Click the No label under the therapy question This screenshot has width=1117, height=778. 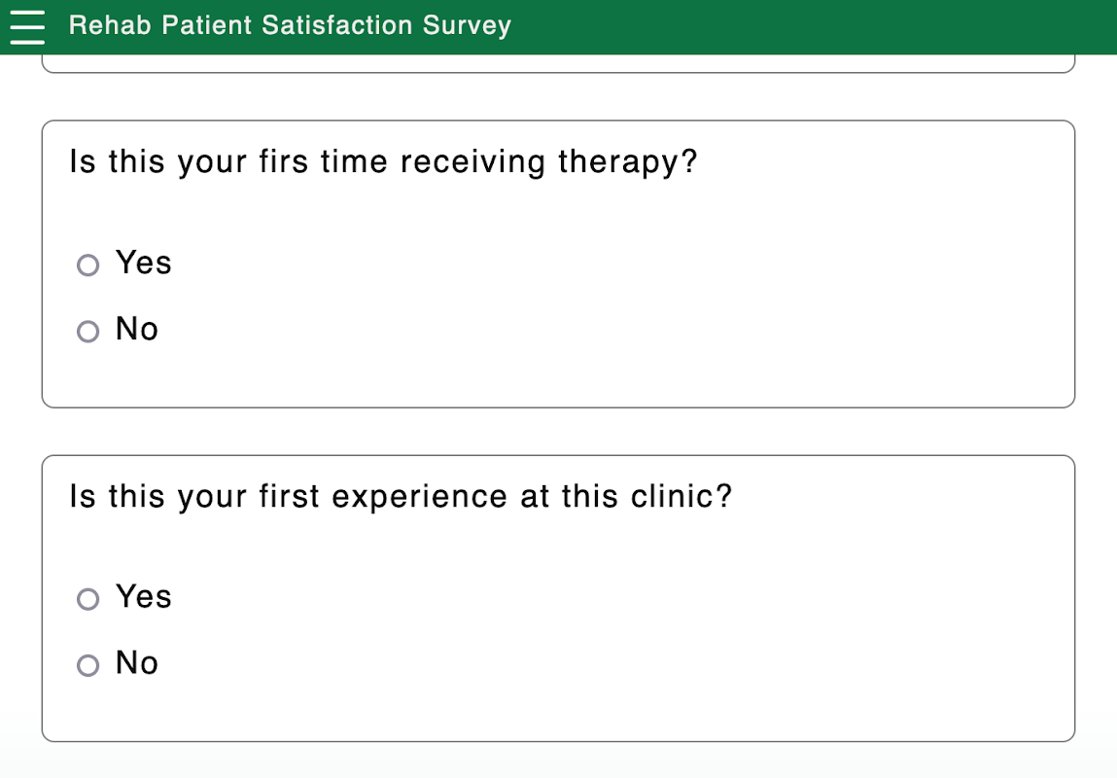(137, 330)
